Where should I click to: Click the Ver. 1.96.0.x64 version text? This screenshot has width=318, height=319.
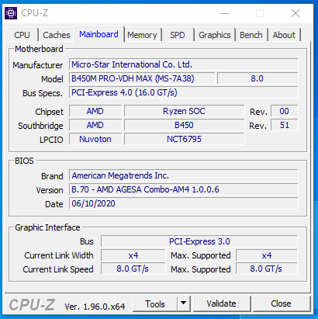click(x=95, y=307)
